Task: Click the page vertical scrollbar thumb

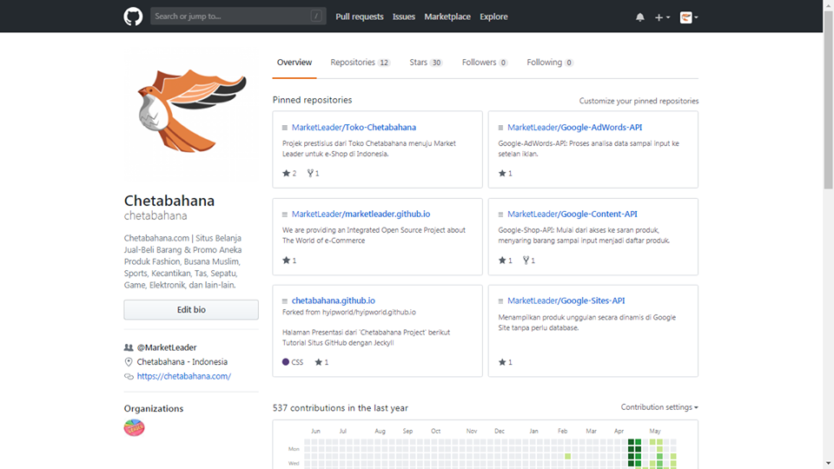Action: pyautogui.click(x=828, y=100)
